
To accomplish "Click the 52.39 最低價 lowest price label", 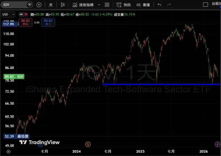I will (16, 136).
